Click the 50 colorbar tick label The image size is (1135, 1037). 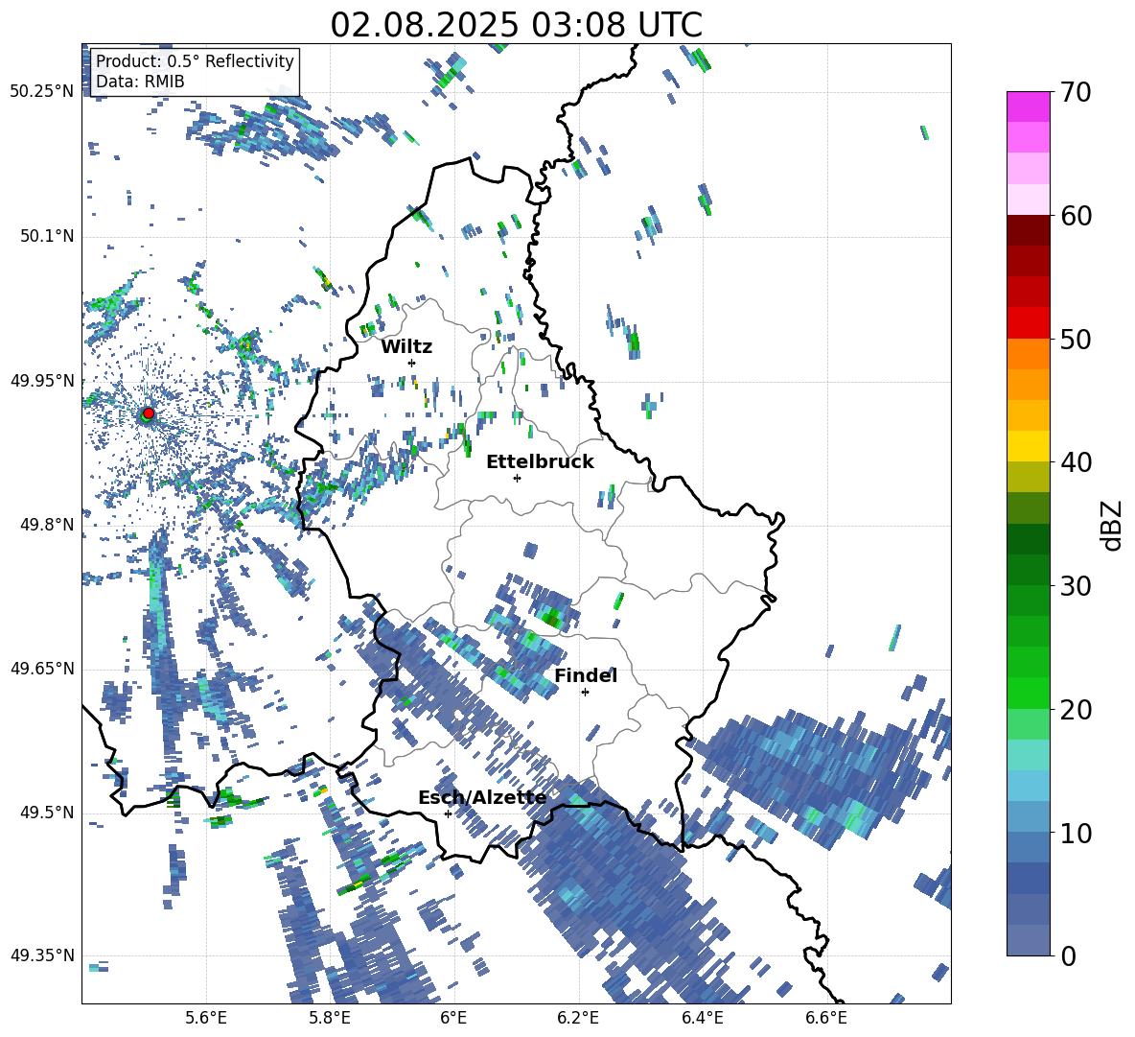point(1076,339)
